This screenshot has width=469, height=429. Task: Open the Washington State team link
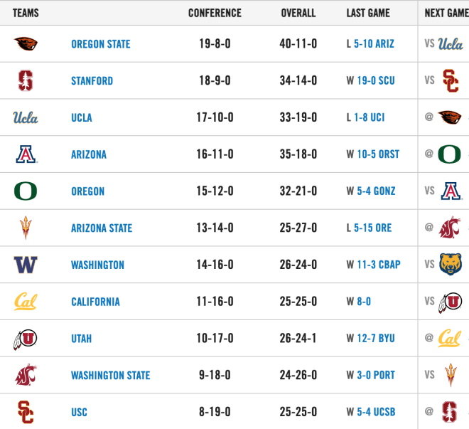click(111, 376)
